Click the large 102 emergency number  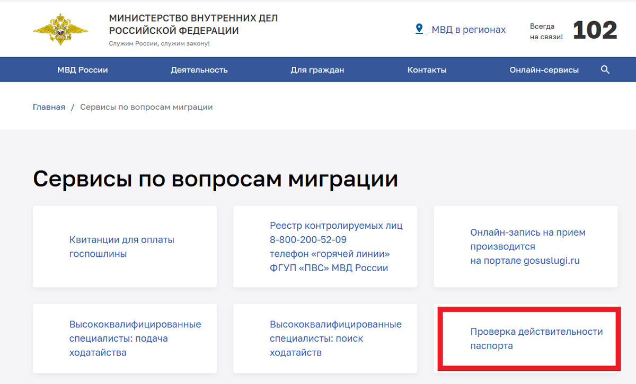coord(595,30)
